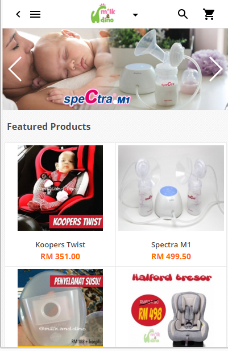Expand the dropdown arrow beside logo
Image resolution: width=228 pixels, height=351 pixels.
[x=135, y=15]
